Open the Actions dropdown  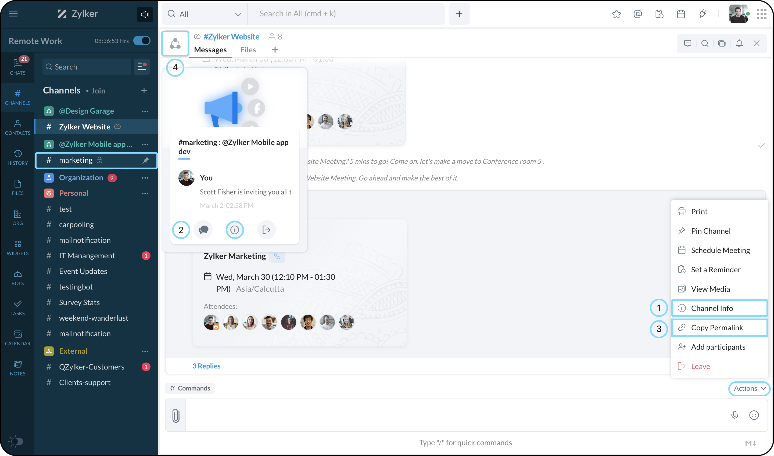pos(749,388)
